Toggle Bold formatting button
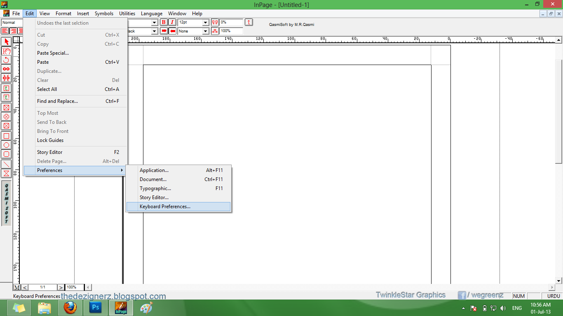 coord(164,22)
